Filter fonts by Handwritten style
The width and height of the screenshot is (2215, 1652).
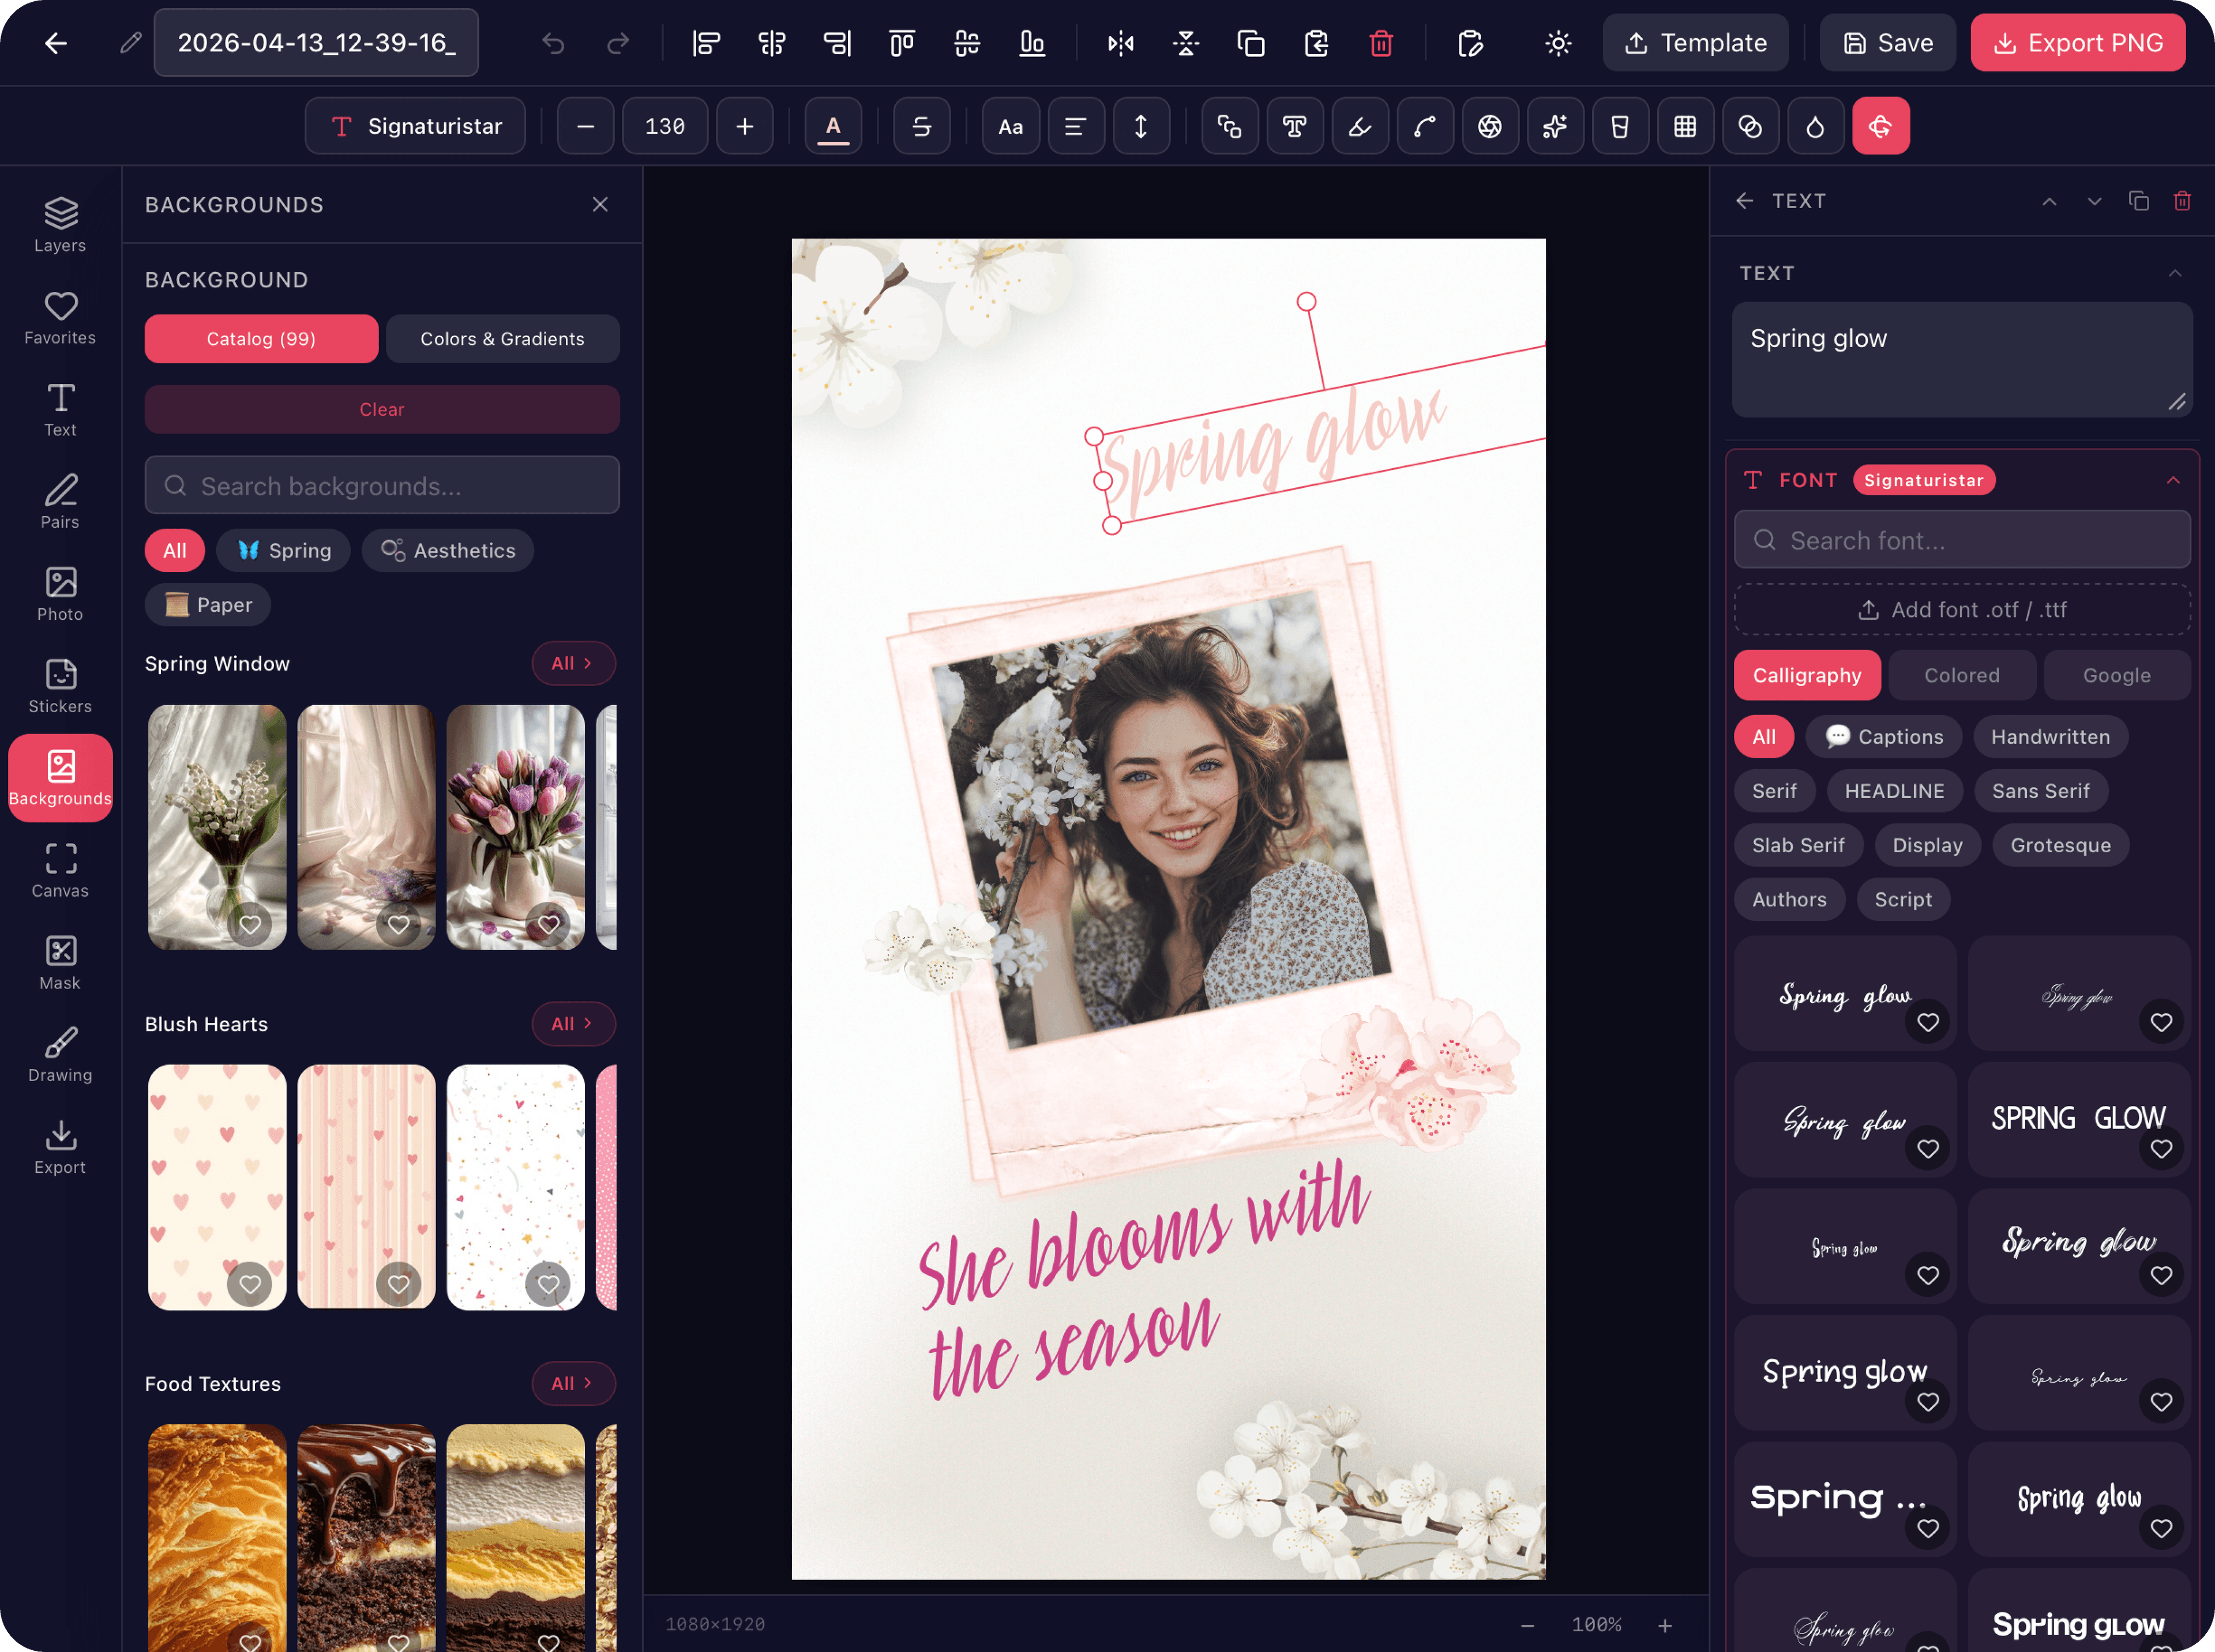coord(2050,737)
